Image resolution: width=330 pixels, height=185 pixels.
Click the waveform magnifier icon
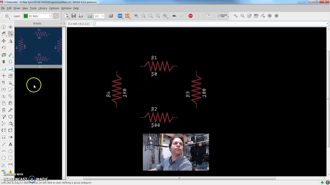[242, 16]
